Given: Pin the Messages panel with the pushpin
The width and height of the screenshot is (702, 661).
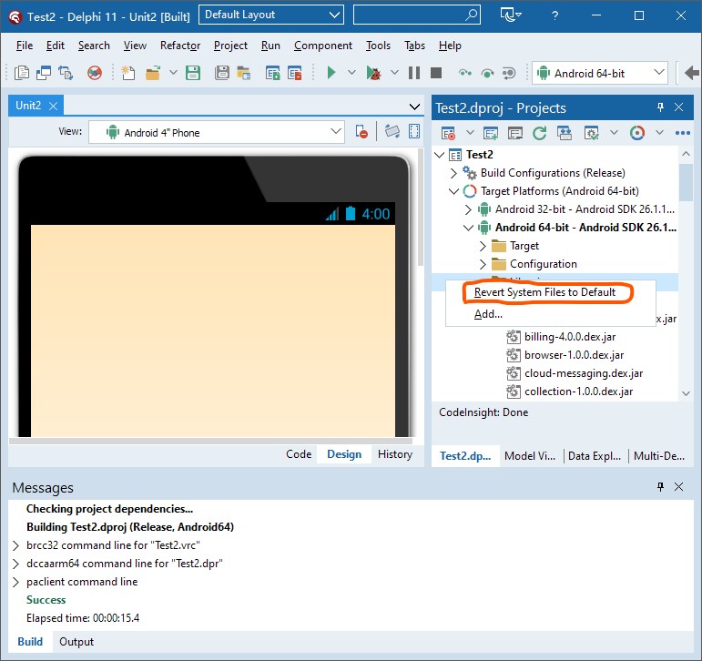Looking at the screenshot, I should (661, 487).
